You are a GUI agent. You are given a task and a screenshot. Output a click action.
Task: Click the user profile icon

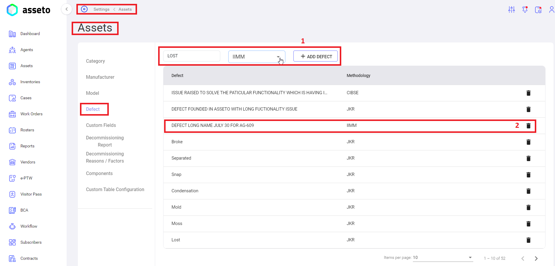tap(551, 10)
